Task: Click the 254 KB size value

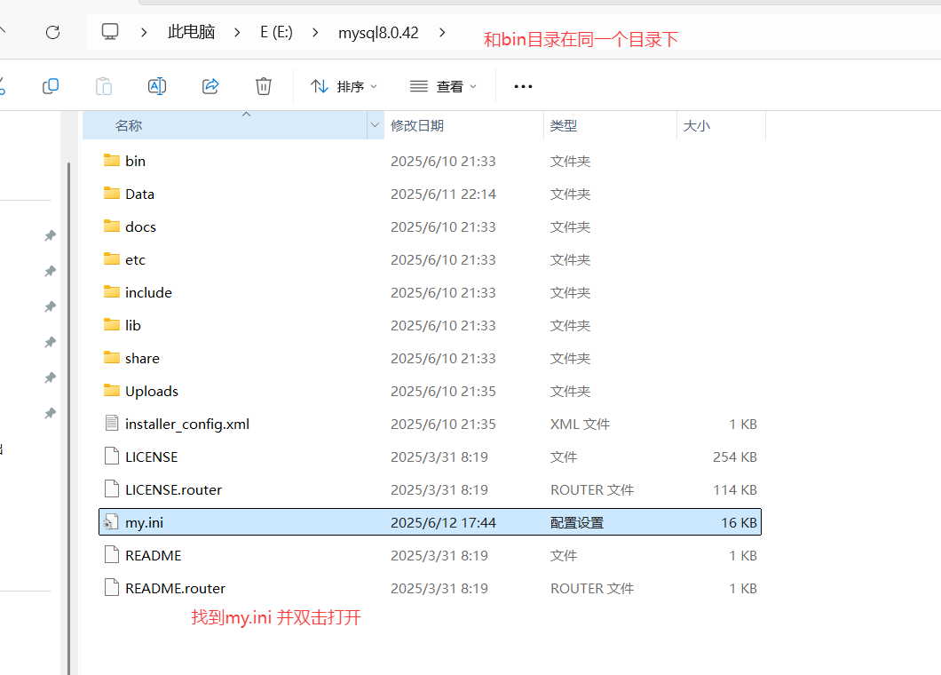Action: [734, 457]
